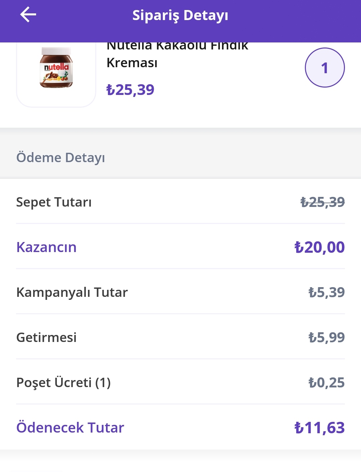This screenshot has width=361, height=472.
Task: Tap the Kazancın label
Action: 46,247
